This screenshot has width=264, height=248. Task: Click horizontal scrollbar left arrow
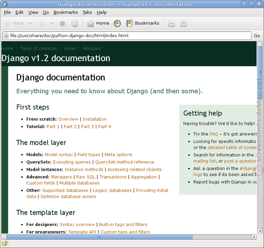[x=4, y=237]
